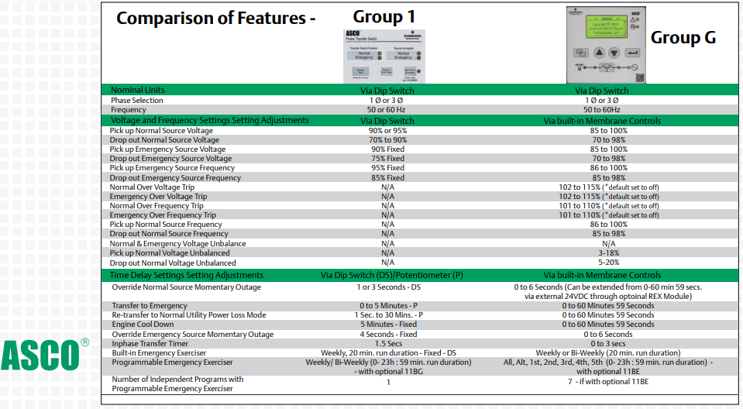Viewport: 743px width, 409px height.
Task: Click the "5-20%" value
Action: click(608, 262)
